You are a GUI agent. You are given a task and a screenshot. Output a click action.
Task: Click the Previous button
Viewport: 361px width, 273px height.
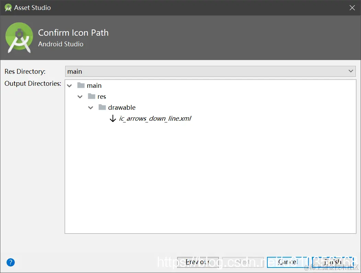click(198, 262)
